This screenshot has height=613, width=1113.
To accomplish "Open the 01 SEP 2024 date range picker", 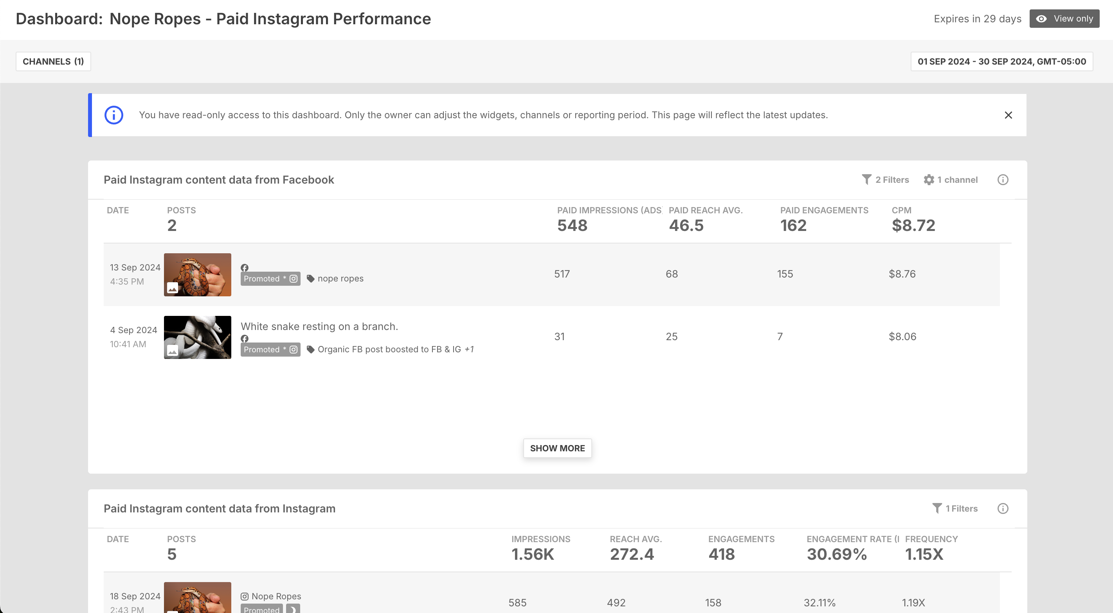I will (x=1001, y=61).
